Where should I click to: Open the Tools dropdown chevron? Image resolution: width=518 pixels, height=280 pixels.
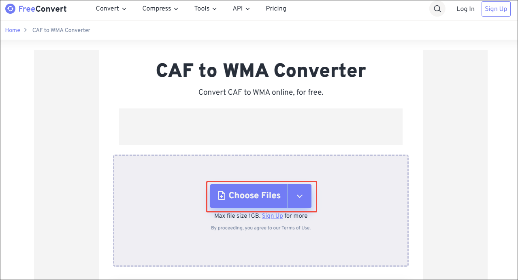coord(214,8)
